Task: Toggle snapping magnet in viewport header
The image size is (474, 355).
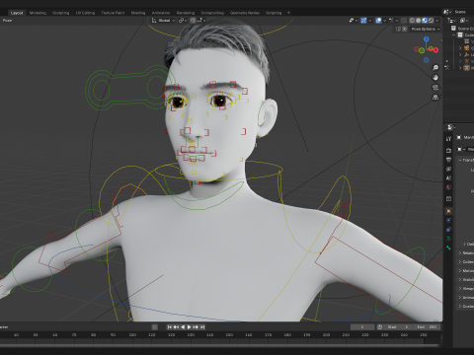Action: [x=193, y=21]
